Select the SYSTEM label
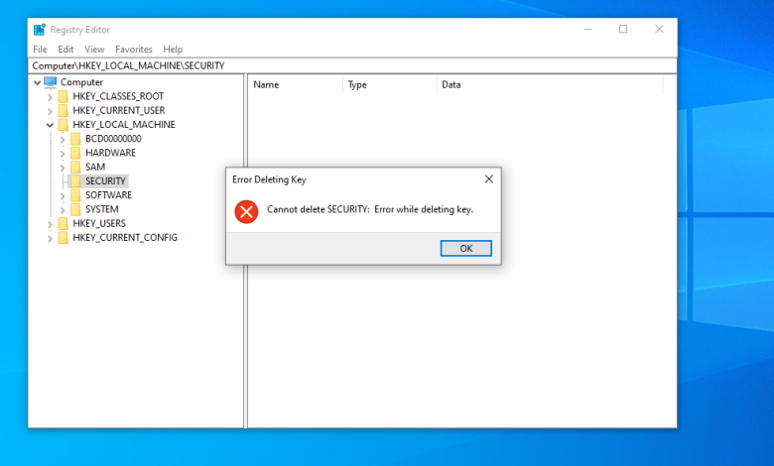This screenshot has height=466, width=774. [101, 209]
